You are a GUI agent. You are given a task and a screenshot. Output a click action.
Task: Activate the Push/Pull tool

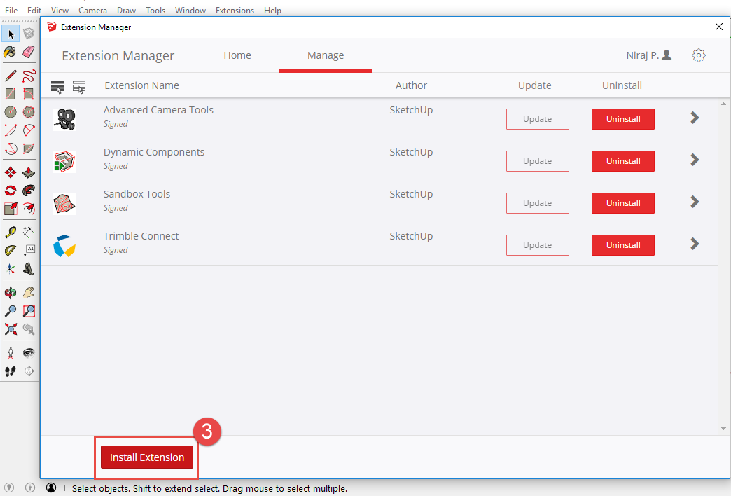29,172
